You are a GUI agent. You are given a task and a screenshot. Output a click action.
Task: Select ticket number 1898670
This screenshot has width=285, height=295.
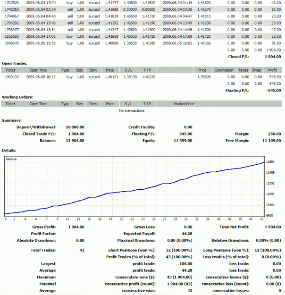point(12,43)
